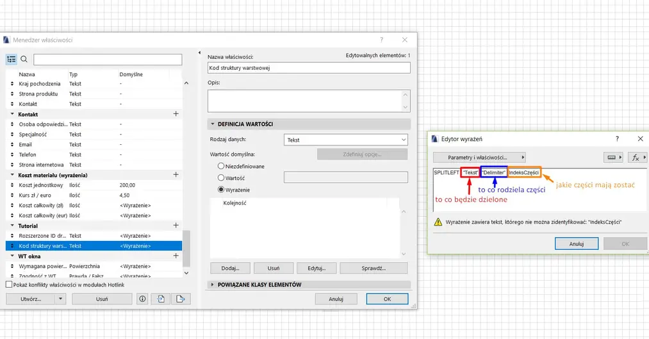Click the Sprawdź... button
This screenshot has width=649, height=339.
pyautogui.click(x=374, y=269)
